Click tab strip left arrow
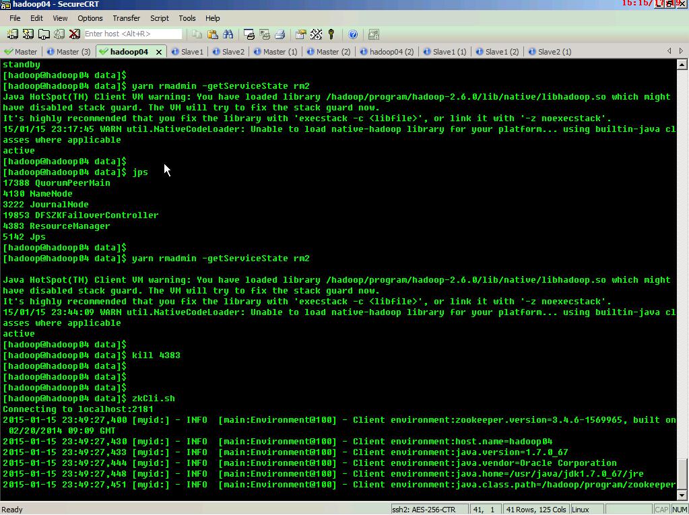The image size is (689, 515). (669, 51)
